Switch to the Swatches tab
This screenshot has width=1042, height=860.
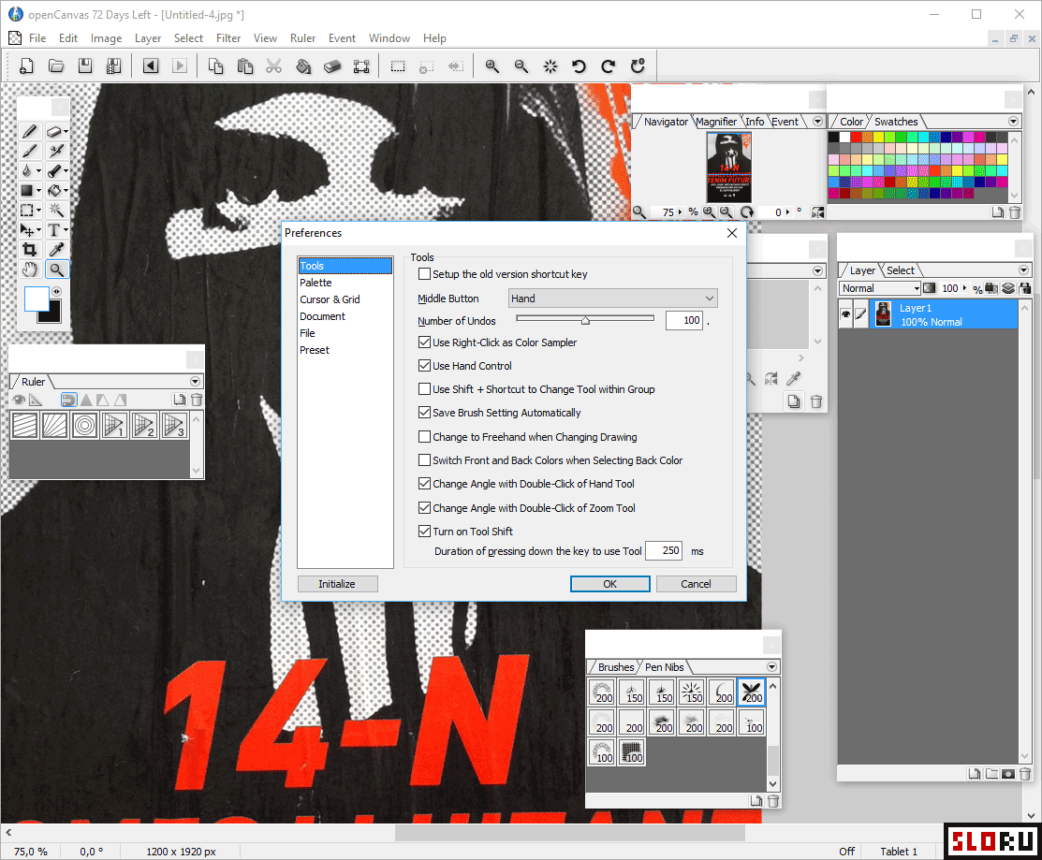[x=896, y=122]
